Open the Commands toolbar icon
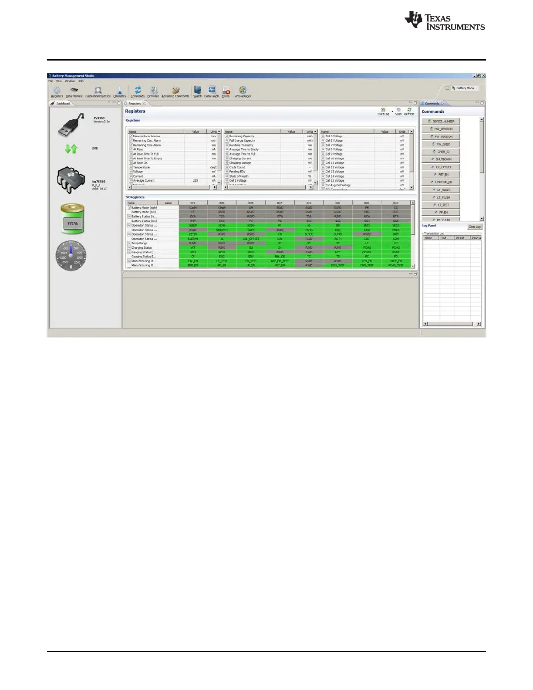The height and width of the screenshot is (690, 533). 138,92
